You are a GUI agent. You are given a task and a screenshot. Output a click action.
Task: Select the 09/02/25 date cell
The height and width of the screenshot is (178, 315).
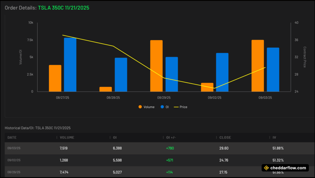point(14,160)
